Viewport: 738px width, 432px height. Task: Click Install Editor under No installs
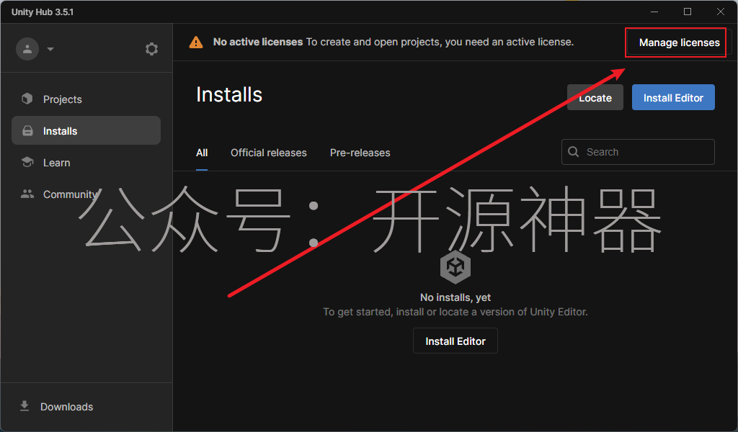455,341
